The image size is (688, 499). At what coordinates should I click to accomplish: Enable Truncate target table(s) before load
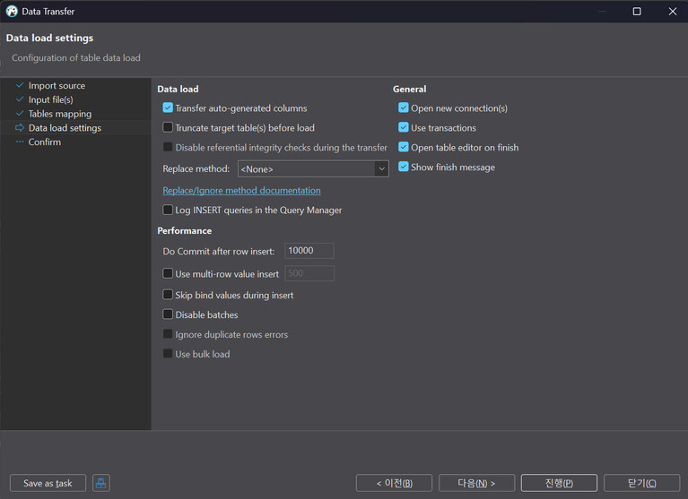tap(168, 127)
